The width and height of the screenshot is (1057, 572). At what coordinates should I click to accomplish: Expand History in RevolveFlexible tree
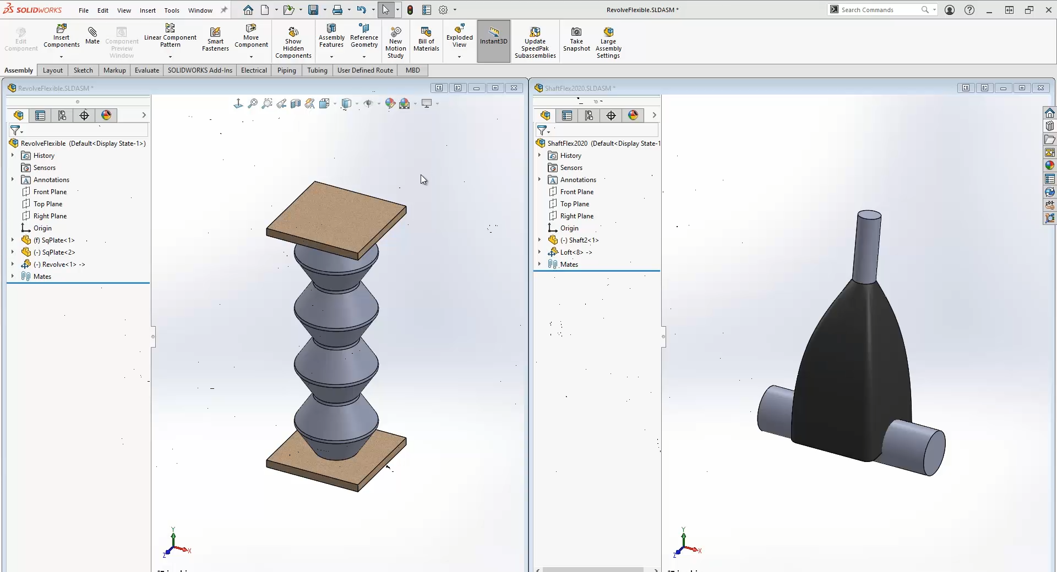tap(13, 155)
